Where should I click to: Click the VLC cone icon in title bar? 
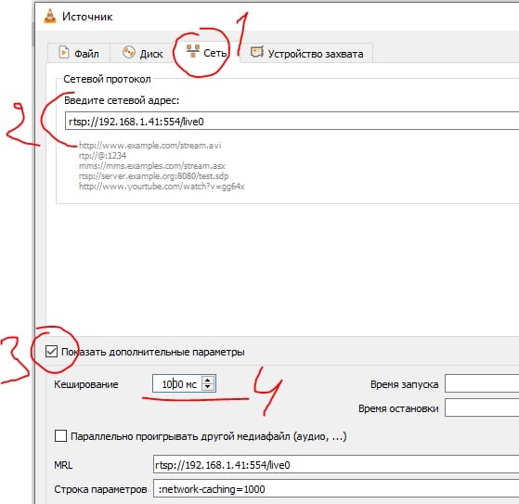tap(50, 16)
